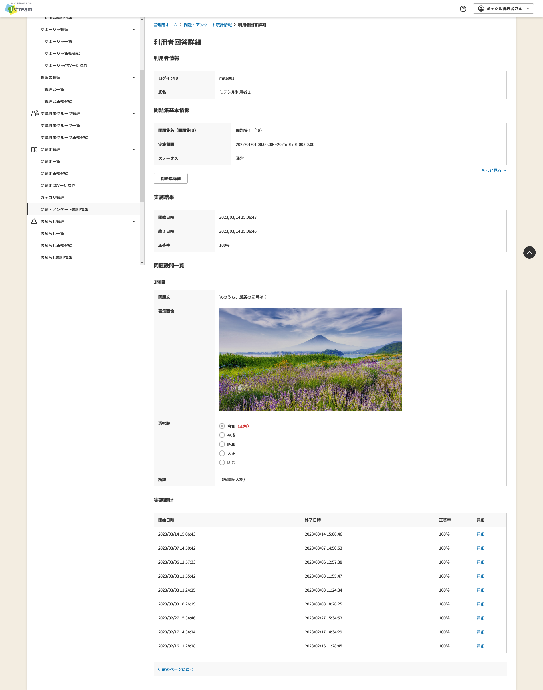Open マネージャ新規登録 menu item
The height and width of the screenshot is (690, 543).
[62, 54]
